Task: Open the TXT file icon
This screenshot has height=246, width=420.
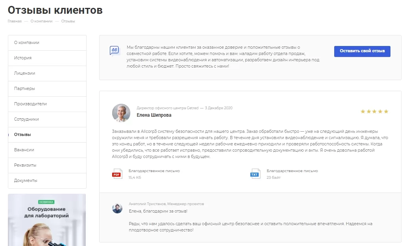Action: coord(255,174)
